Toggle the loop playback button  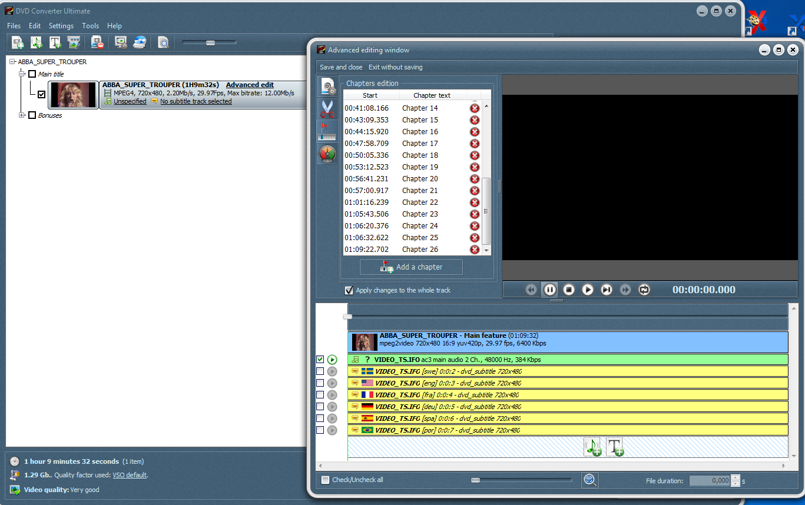tap(644, 290)
